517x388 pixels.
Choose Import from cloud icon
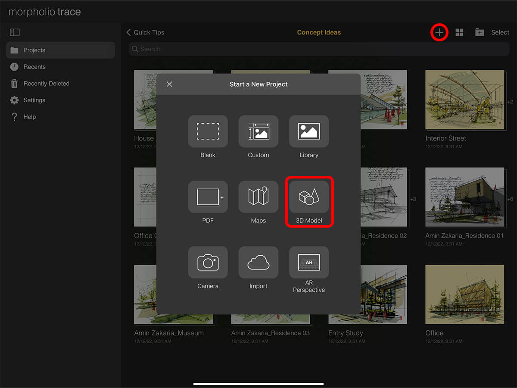(x=258, y=262)
